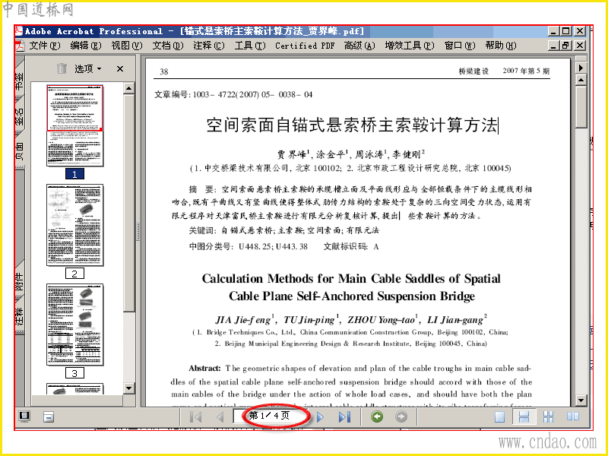The width and height of the screenshot is (608, 456).
Task: Switch to the 书签 bookmarks side tab
Action: tap(20, 81)
